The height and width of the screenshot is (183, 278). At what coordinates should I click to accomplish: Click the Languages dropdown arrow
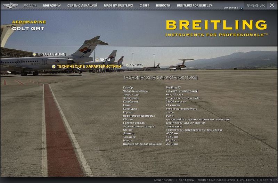click(241, 8)
